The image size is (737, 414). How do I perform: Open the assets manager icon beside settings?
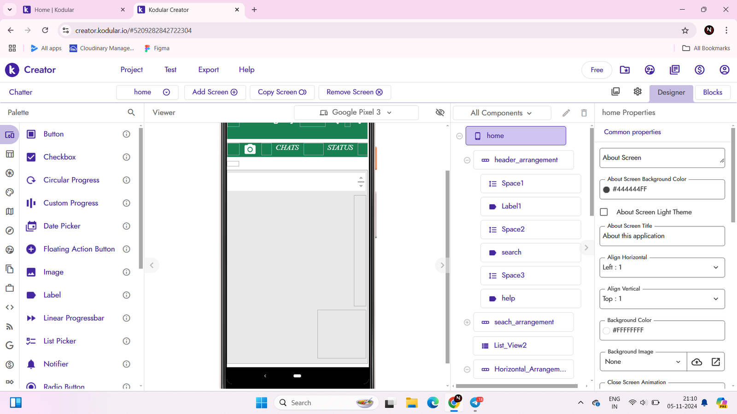[x=615, y=92]
